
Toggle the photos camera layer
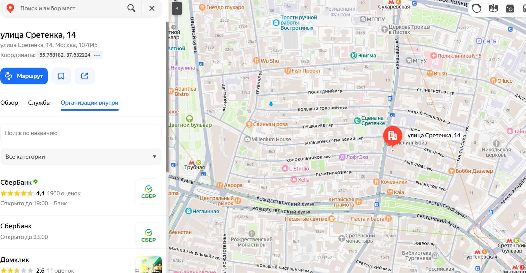pos(510,8)
